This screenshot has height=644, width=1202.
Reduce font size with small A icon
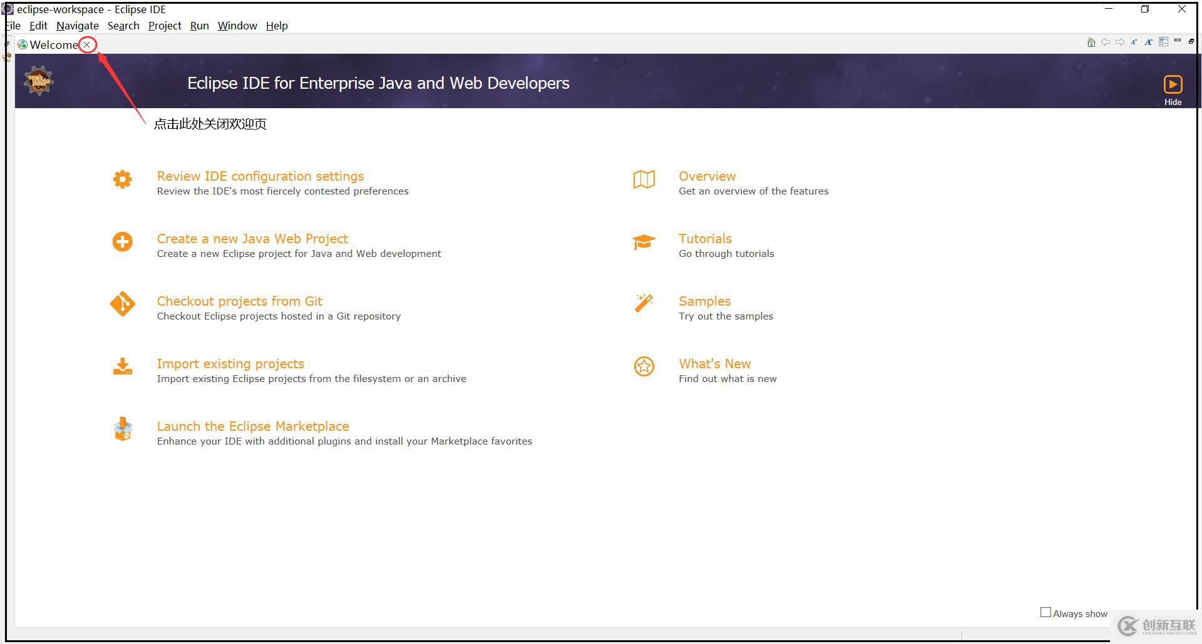tap(1134, 42)
